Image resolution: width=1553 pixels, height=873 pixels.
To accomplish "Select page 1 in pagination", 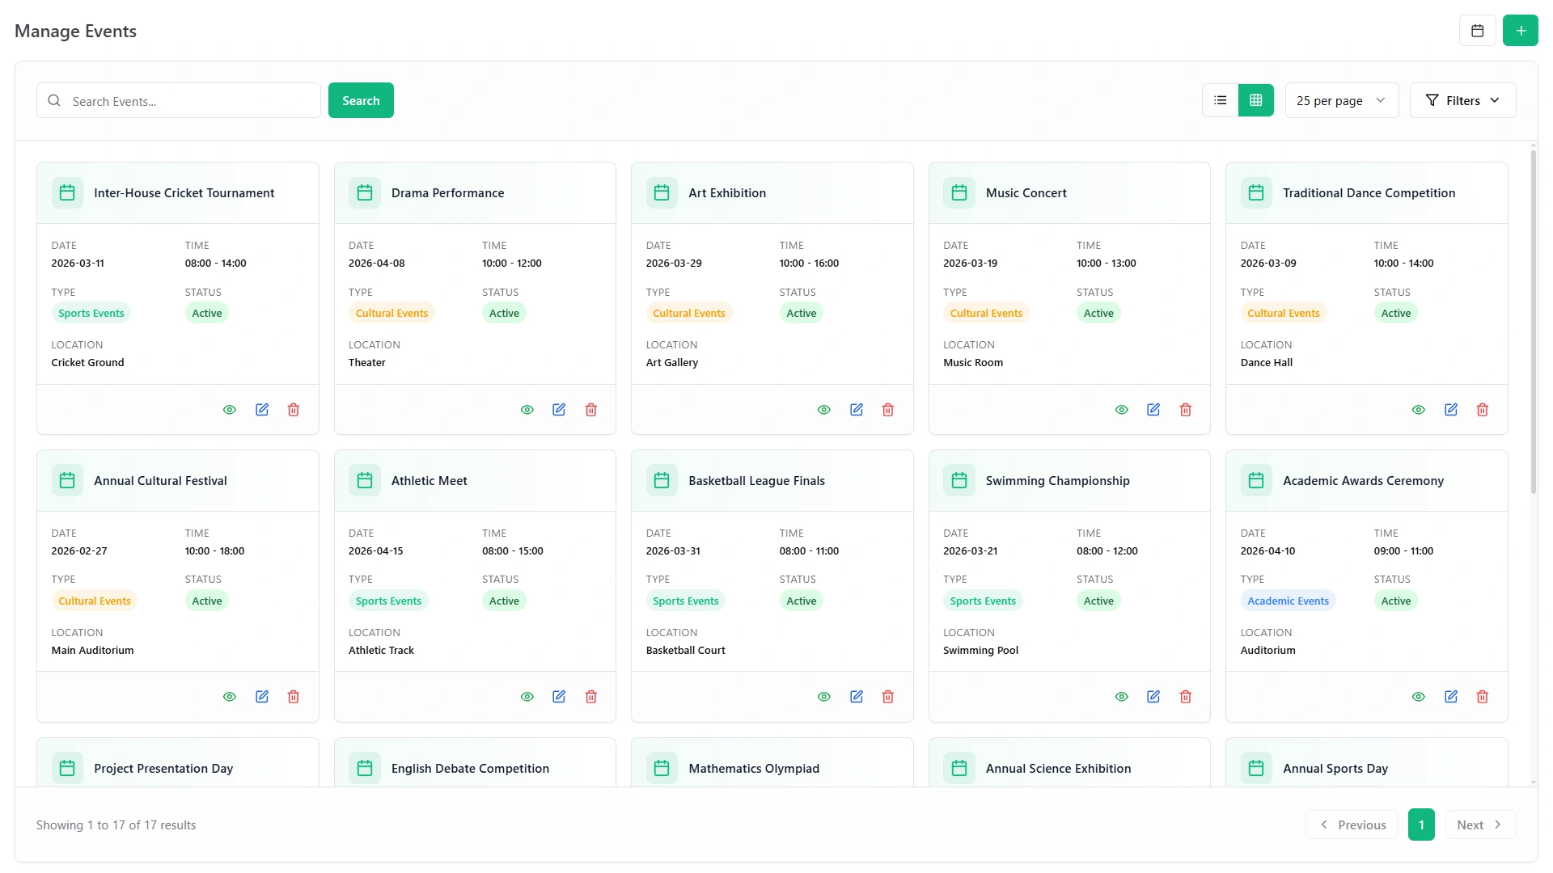I will [1421, 824].
